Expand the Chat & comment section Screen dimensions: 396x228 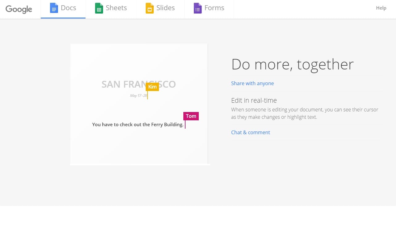click(251, 132)
